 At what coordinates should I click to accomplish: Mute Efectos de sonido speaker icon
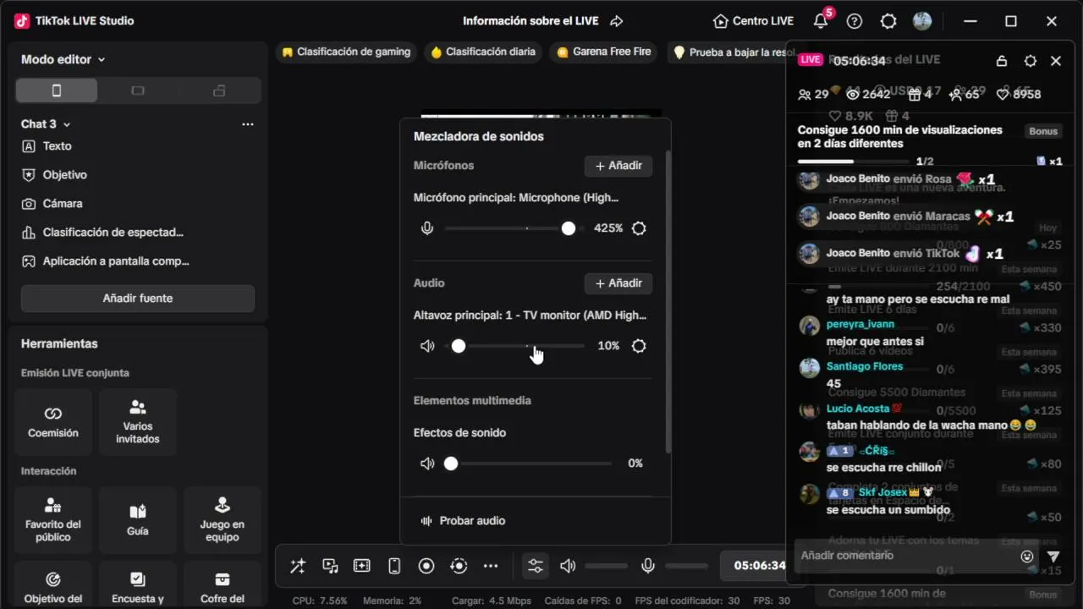(427, 464)
